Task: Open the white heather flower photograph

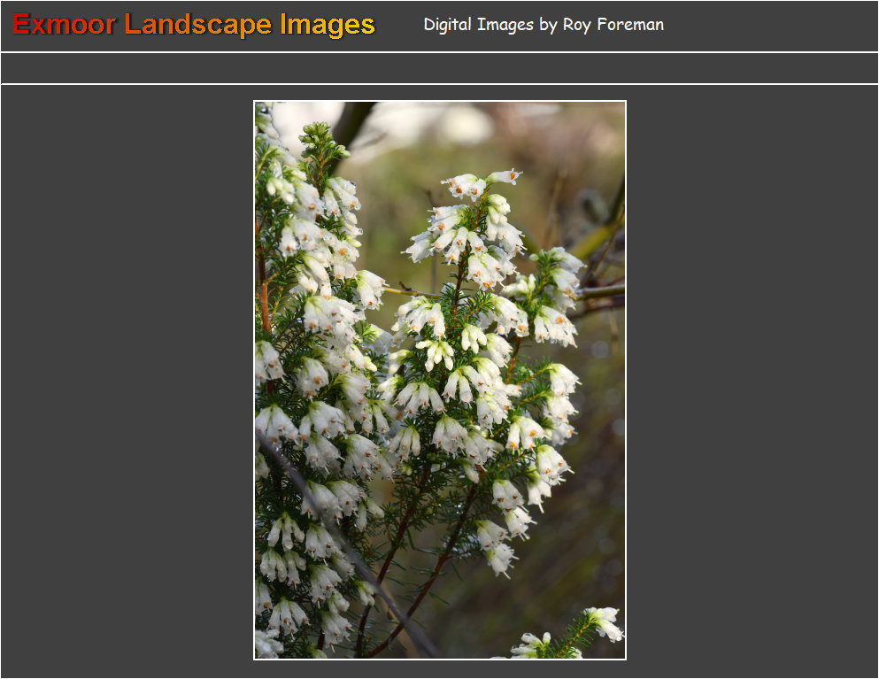Action: pyautogui.click(x=439, y=381)
